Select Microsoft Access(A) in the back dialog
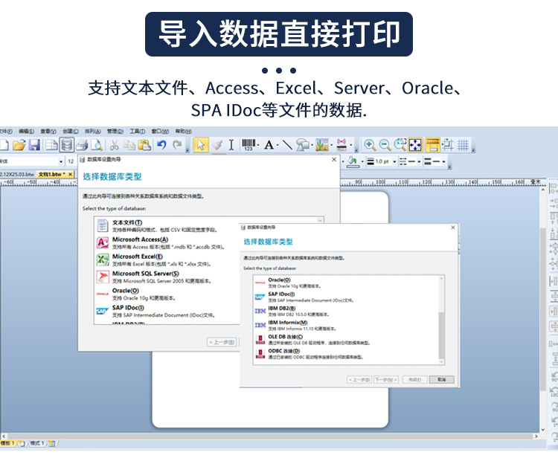The image size is (558, 458). (167, 243)
